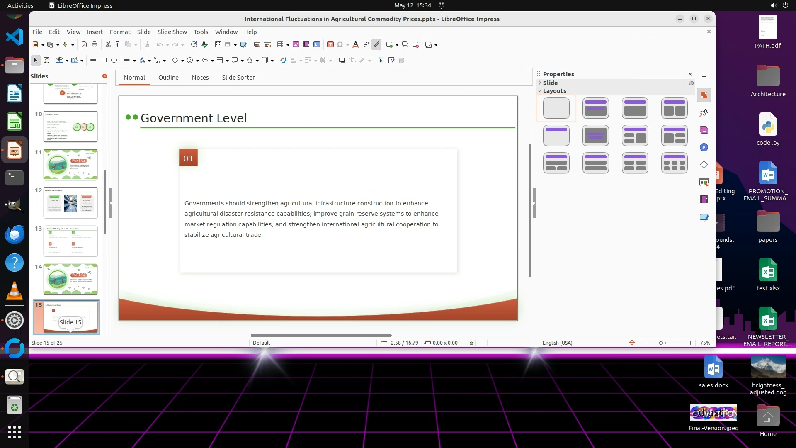Toggle the Shadow tool in the drawing toolbar
This screenshot has height=448, width=796.
click(x=342, y=61)
